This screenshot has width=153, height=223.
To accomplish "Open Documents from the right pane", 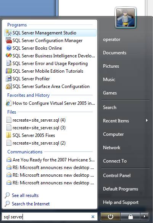I will click(x=114, y=53).
